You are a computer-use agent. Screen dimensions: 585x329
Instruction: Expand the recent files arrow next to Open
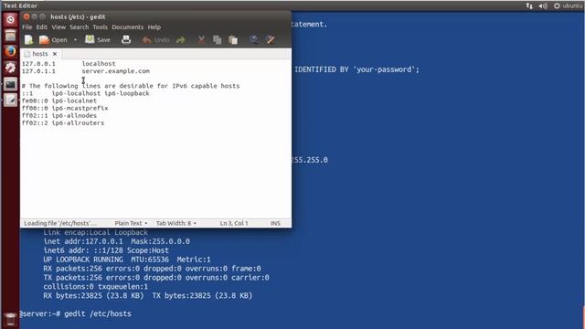[75, 40]
